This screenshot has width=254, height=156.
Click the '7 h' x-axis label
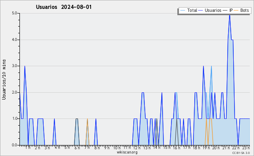[87, 148]
